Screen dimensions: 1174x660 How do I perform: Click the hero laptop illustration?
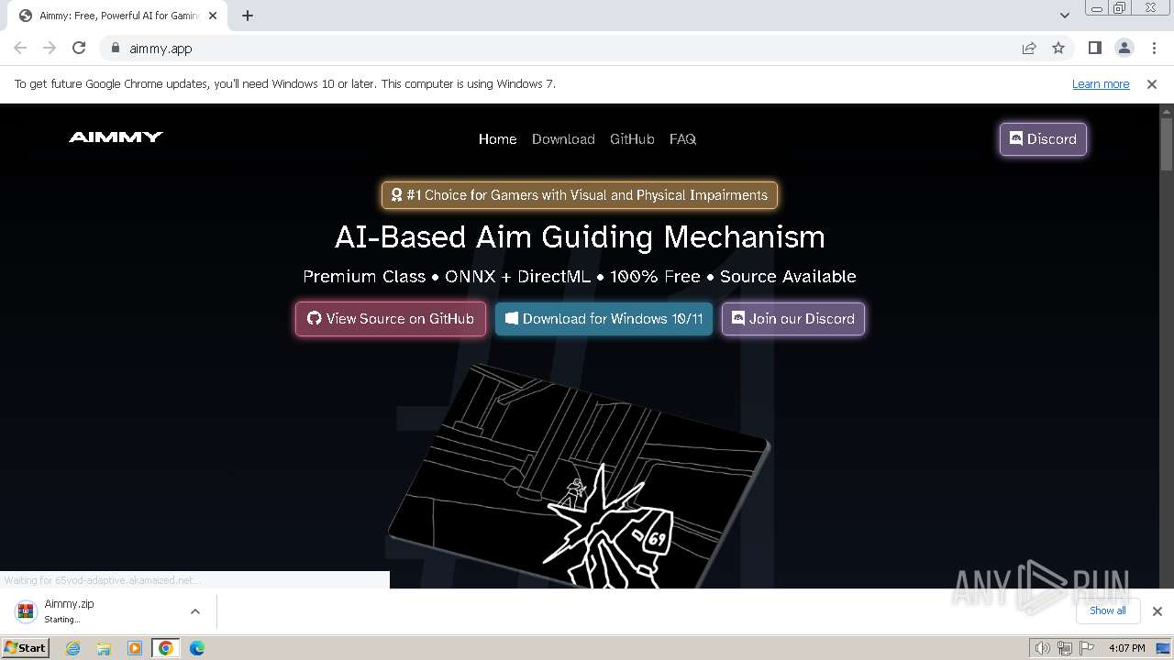(x=580, y=475)
